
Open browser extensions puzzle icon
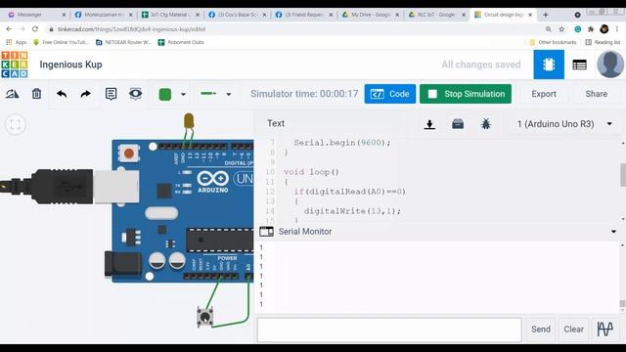(x=591, y=29)
